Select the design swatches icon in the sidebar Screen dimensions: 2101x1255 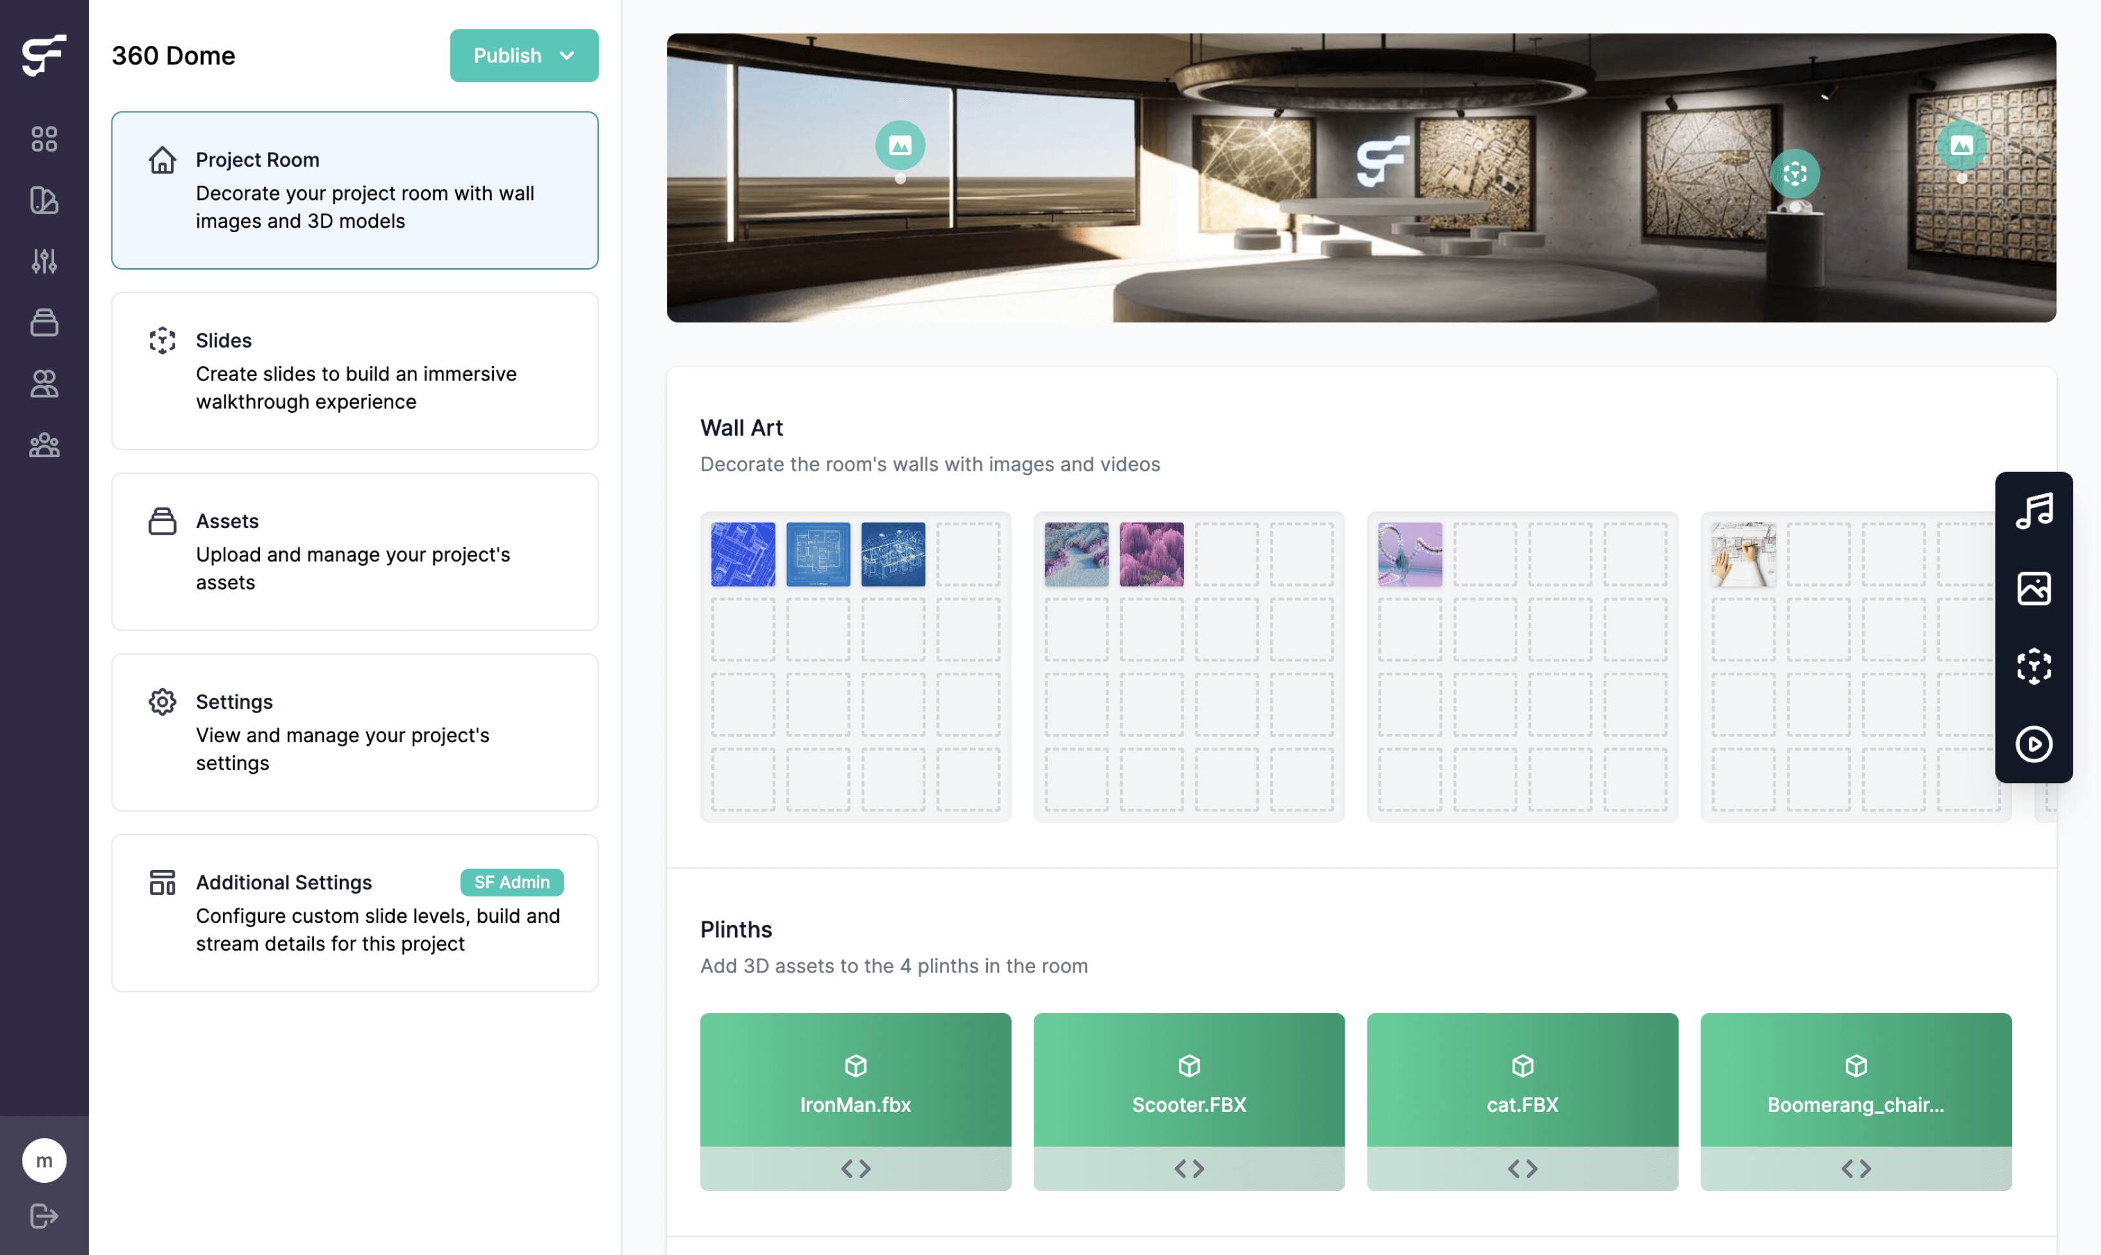(44, 201)
